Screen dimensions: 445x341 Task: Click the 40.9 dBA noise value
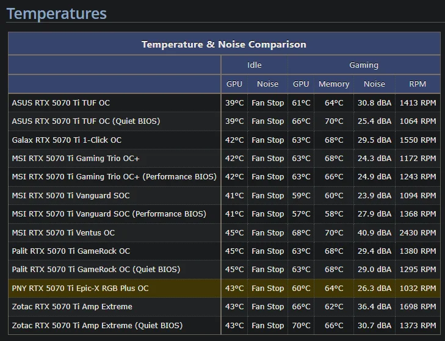[x=374, y=233]
